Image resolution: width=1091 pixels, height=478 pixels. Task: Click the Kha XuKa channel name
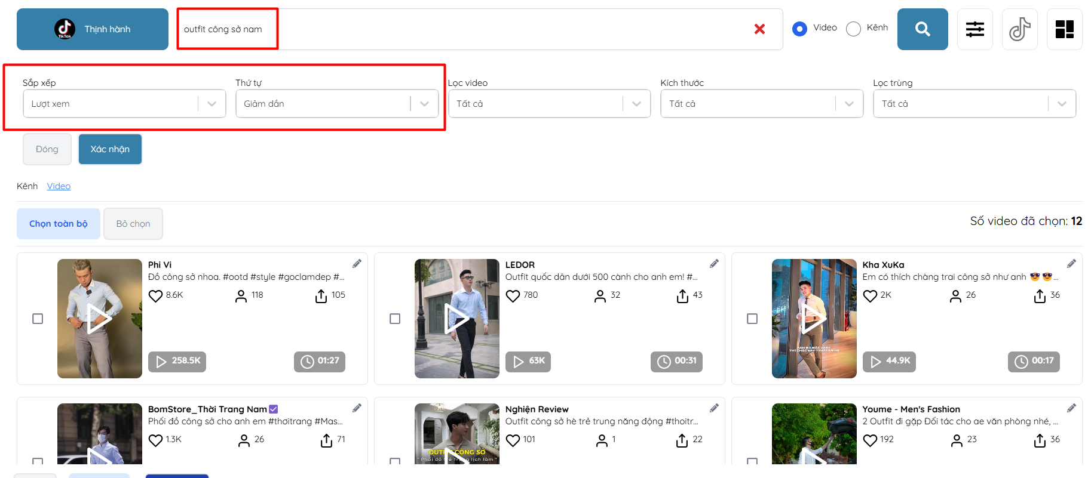point(883,265)
